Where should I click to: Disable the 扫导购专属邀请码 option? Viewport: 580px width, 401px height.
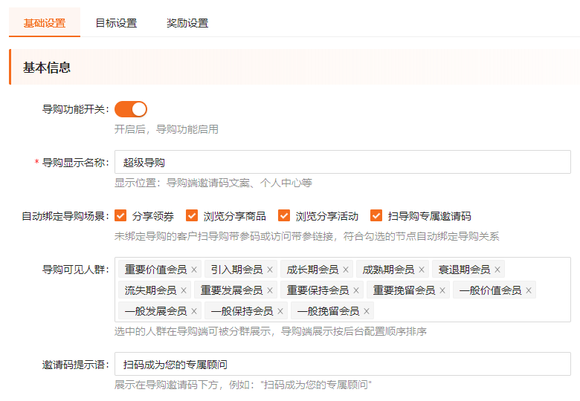(376, 216)
